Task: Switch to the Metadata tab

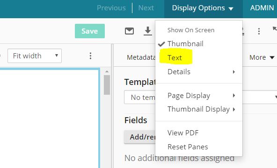Action: [141, 57]
